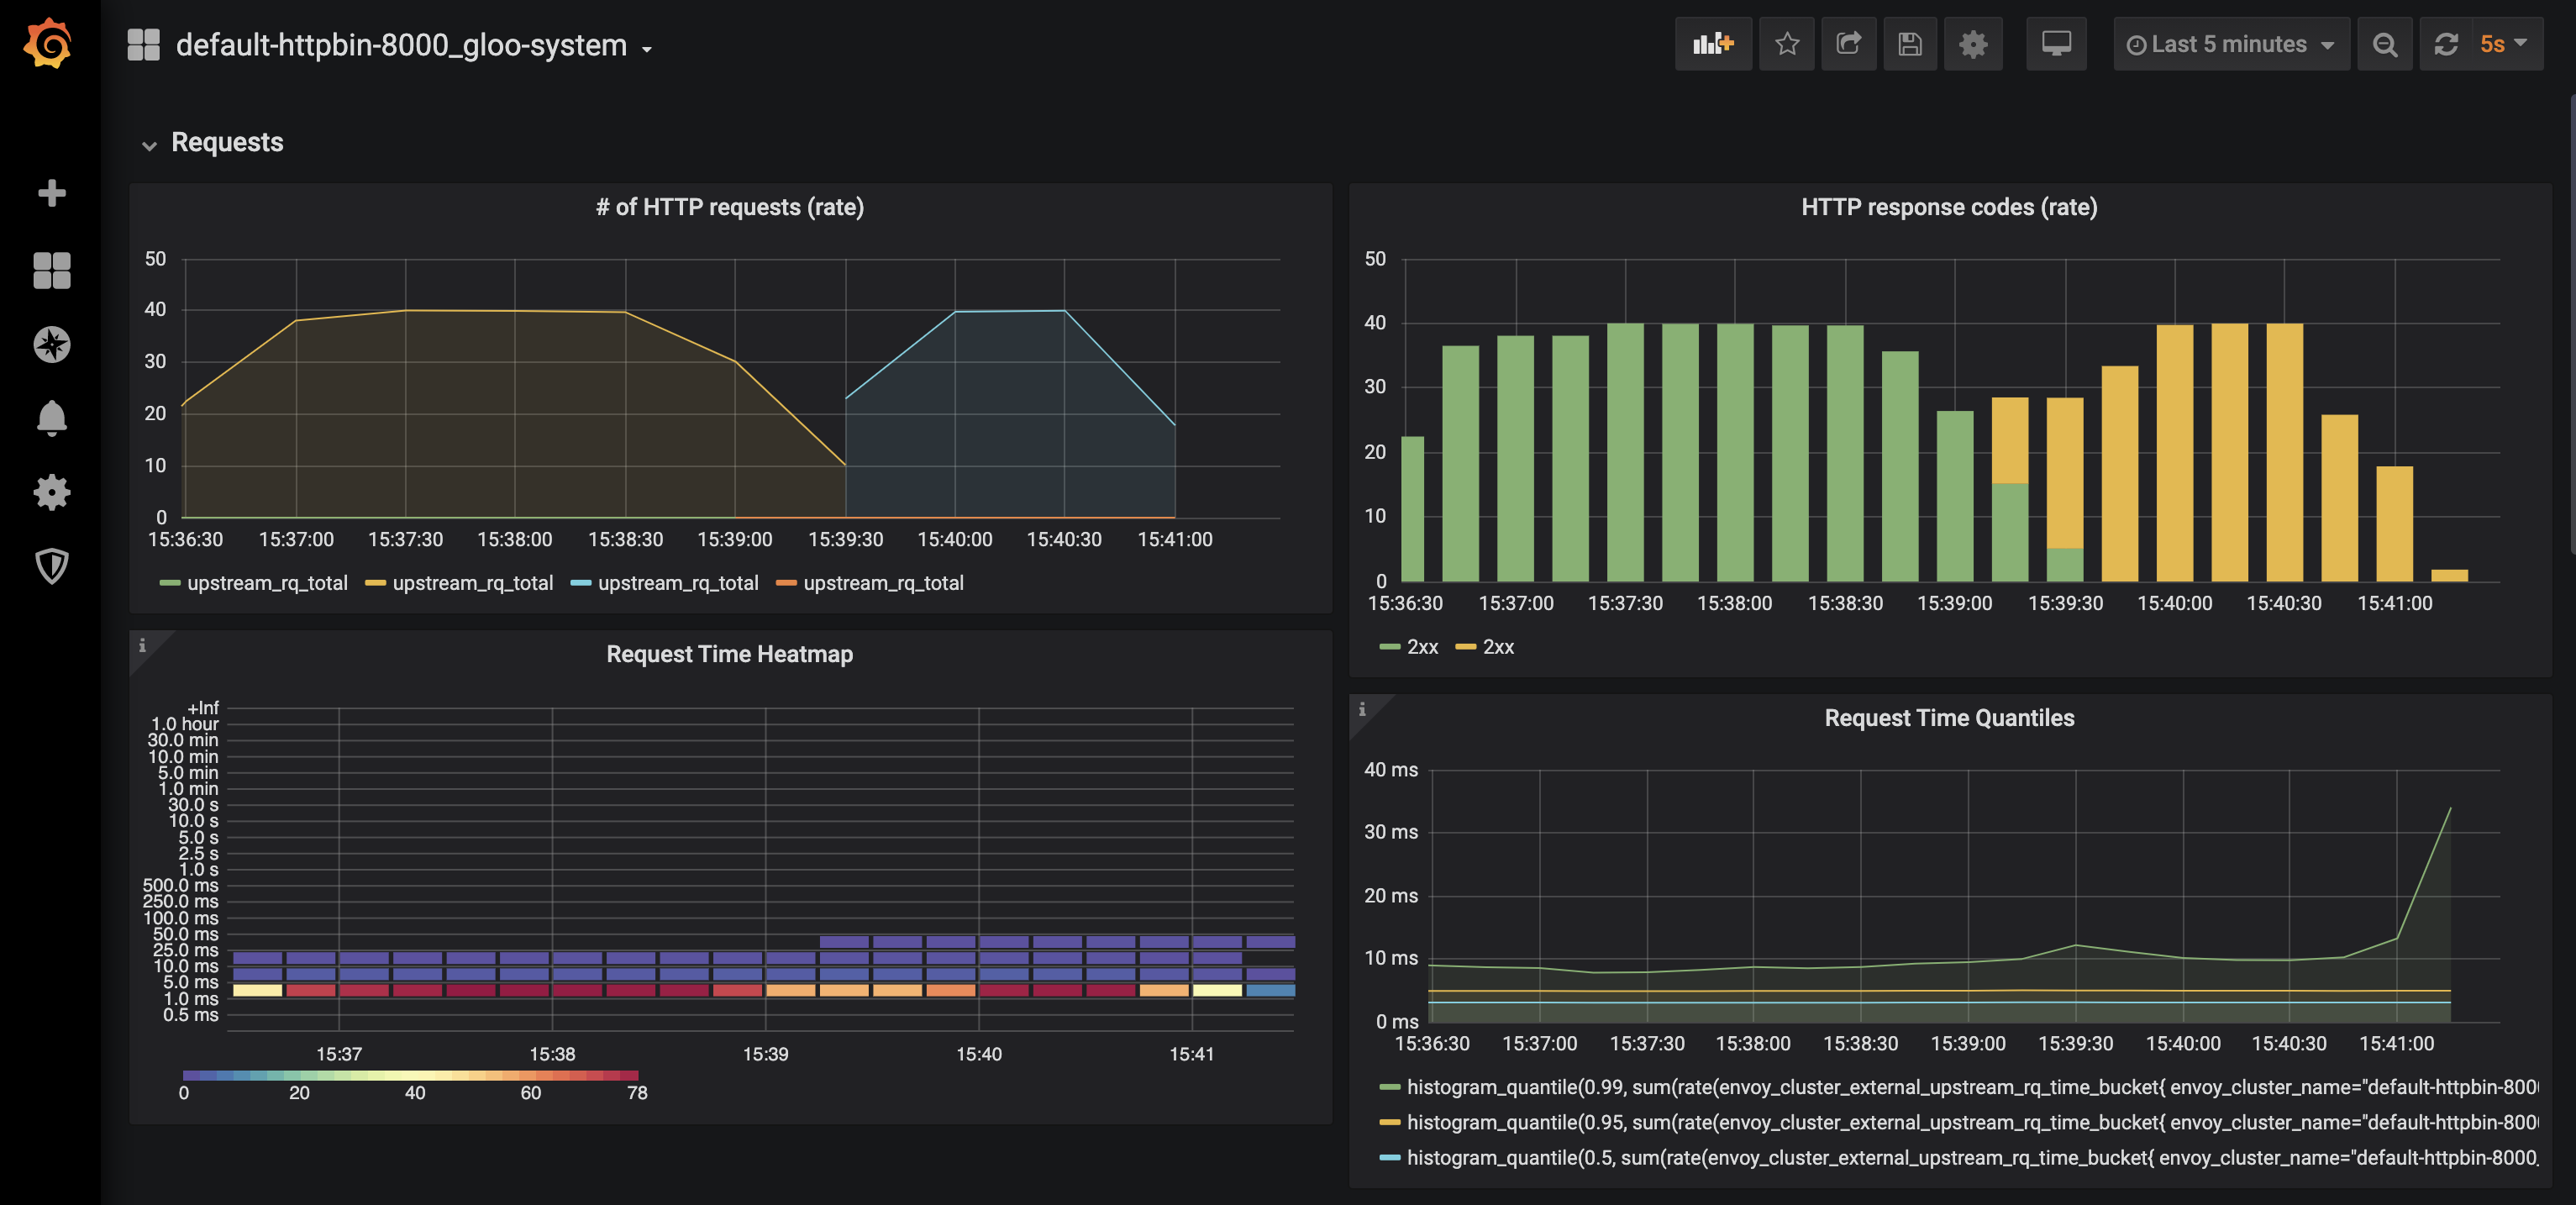Screen dimensions: 2576x1205
Task: Click the Grafana logo home icon
Action: click(49, 43)
